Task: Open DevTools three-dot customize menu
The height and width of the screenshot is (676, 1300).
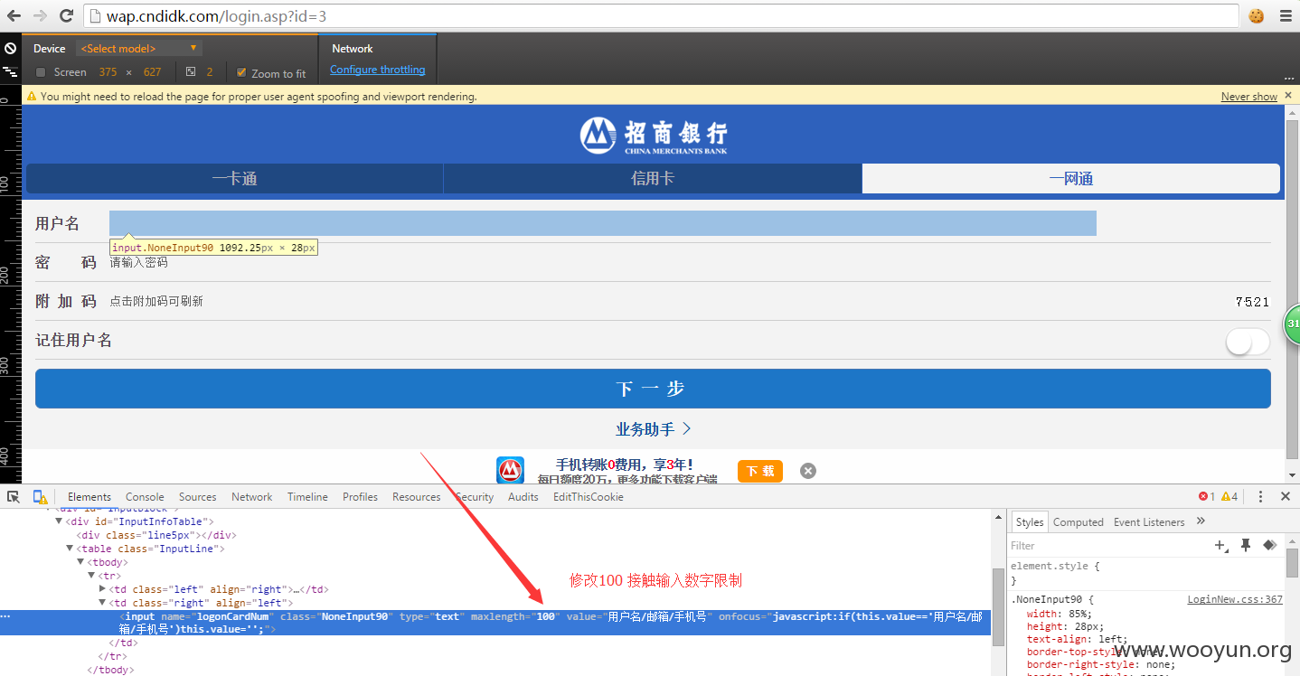Action: [1260, 496]
